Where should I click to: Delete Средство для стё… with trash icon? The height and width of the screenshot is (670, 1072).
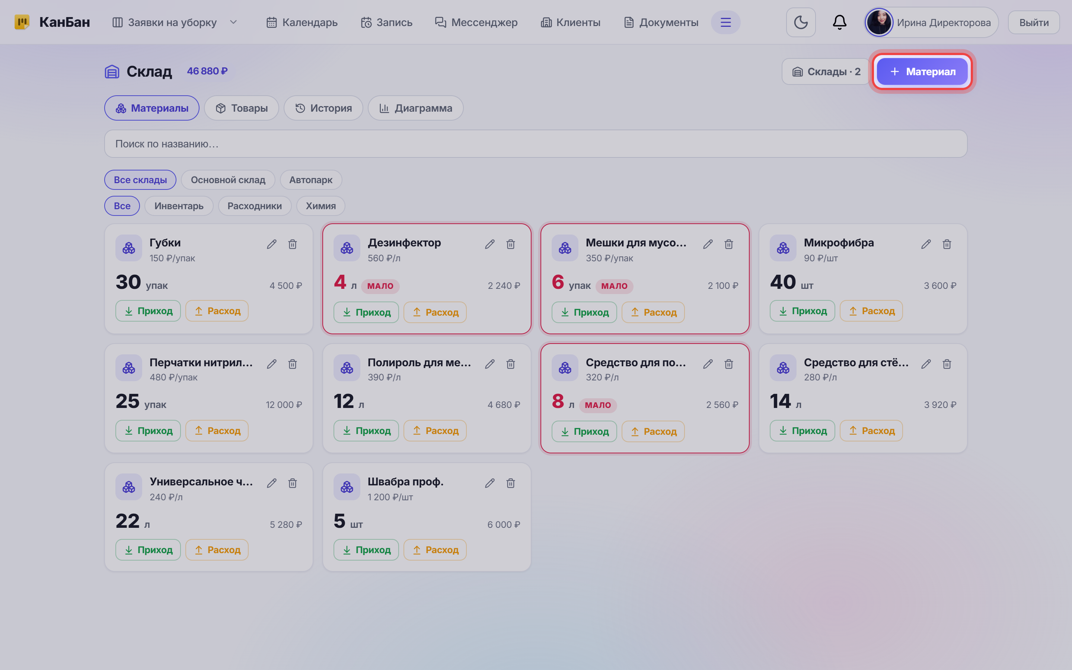coord(947,364)
